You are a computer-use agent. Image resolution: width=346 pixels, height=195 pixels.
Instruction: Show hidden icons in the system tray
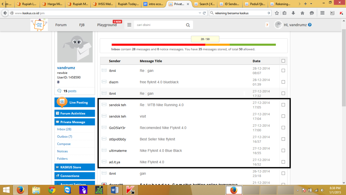(x=298, y=190)
